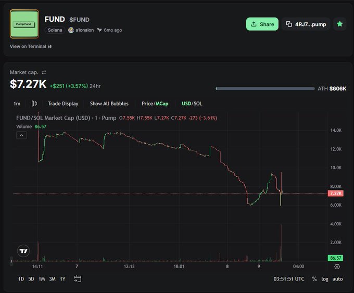Screen dimensions: 354x293
Task: Toggle the USD/SOL currency switch
Action: coord(192,104)
